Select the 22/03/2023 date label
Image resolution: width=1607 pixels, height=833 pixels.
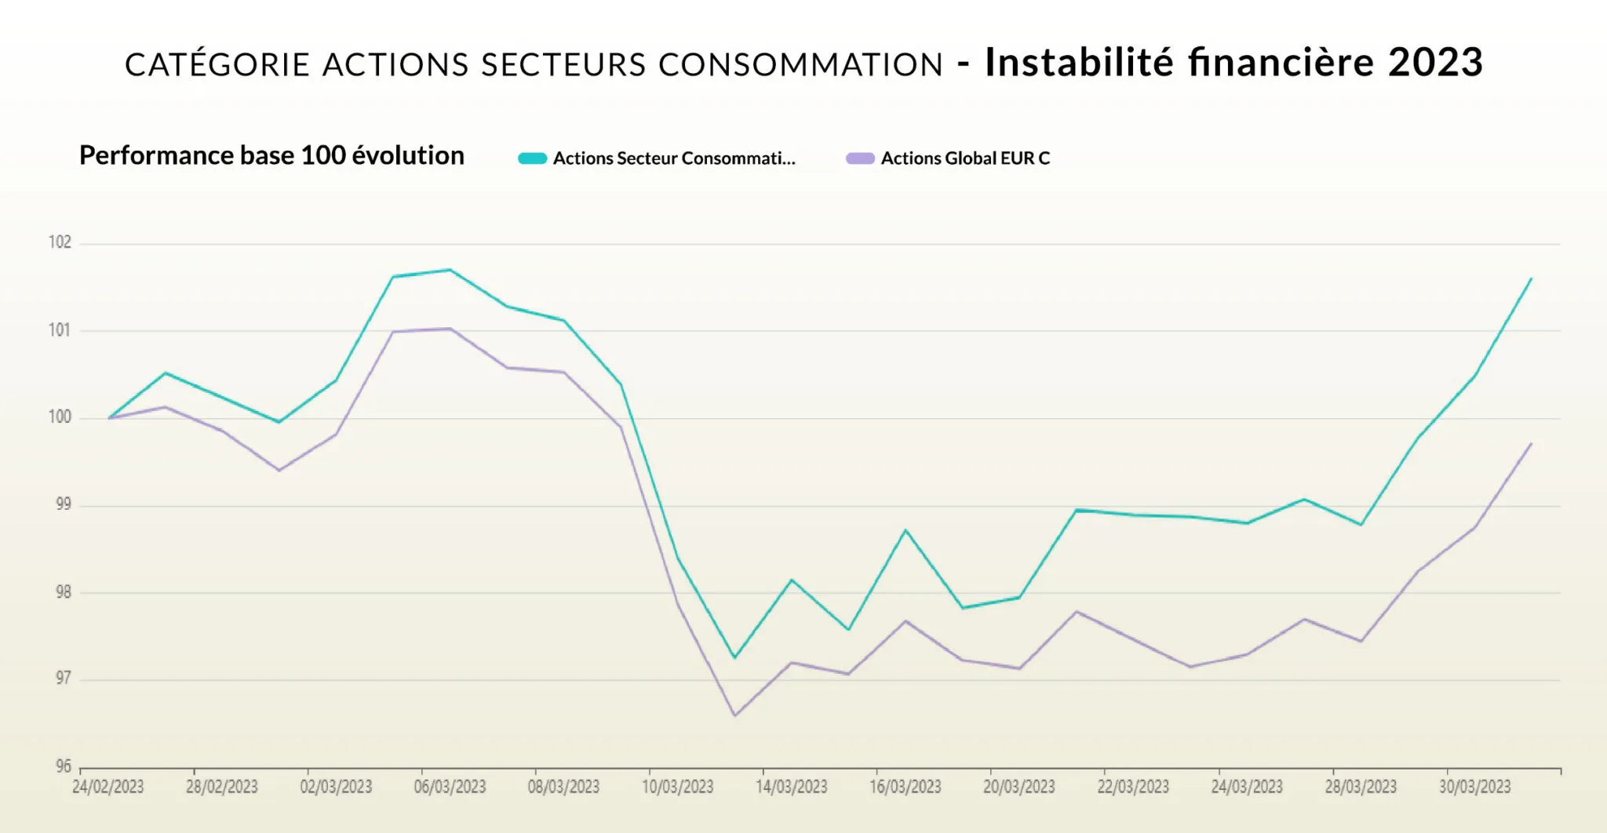click(x=1133, y=787)
